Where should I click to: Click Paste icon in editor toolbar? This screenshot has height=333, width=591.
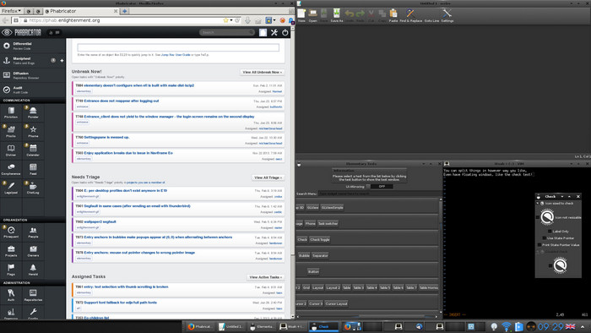(393, 15)
